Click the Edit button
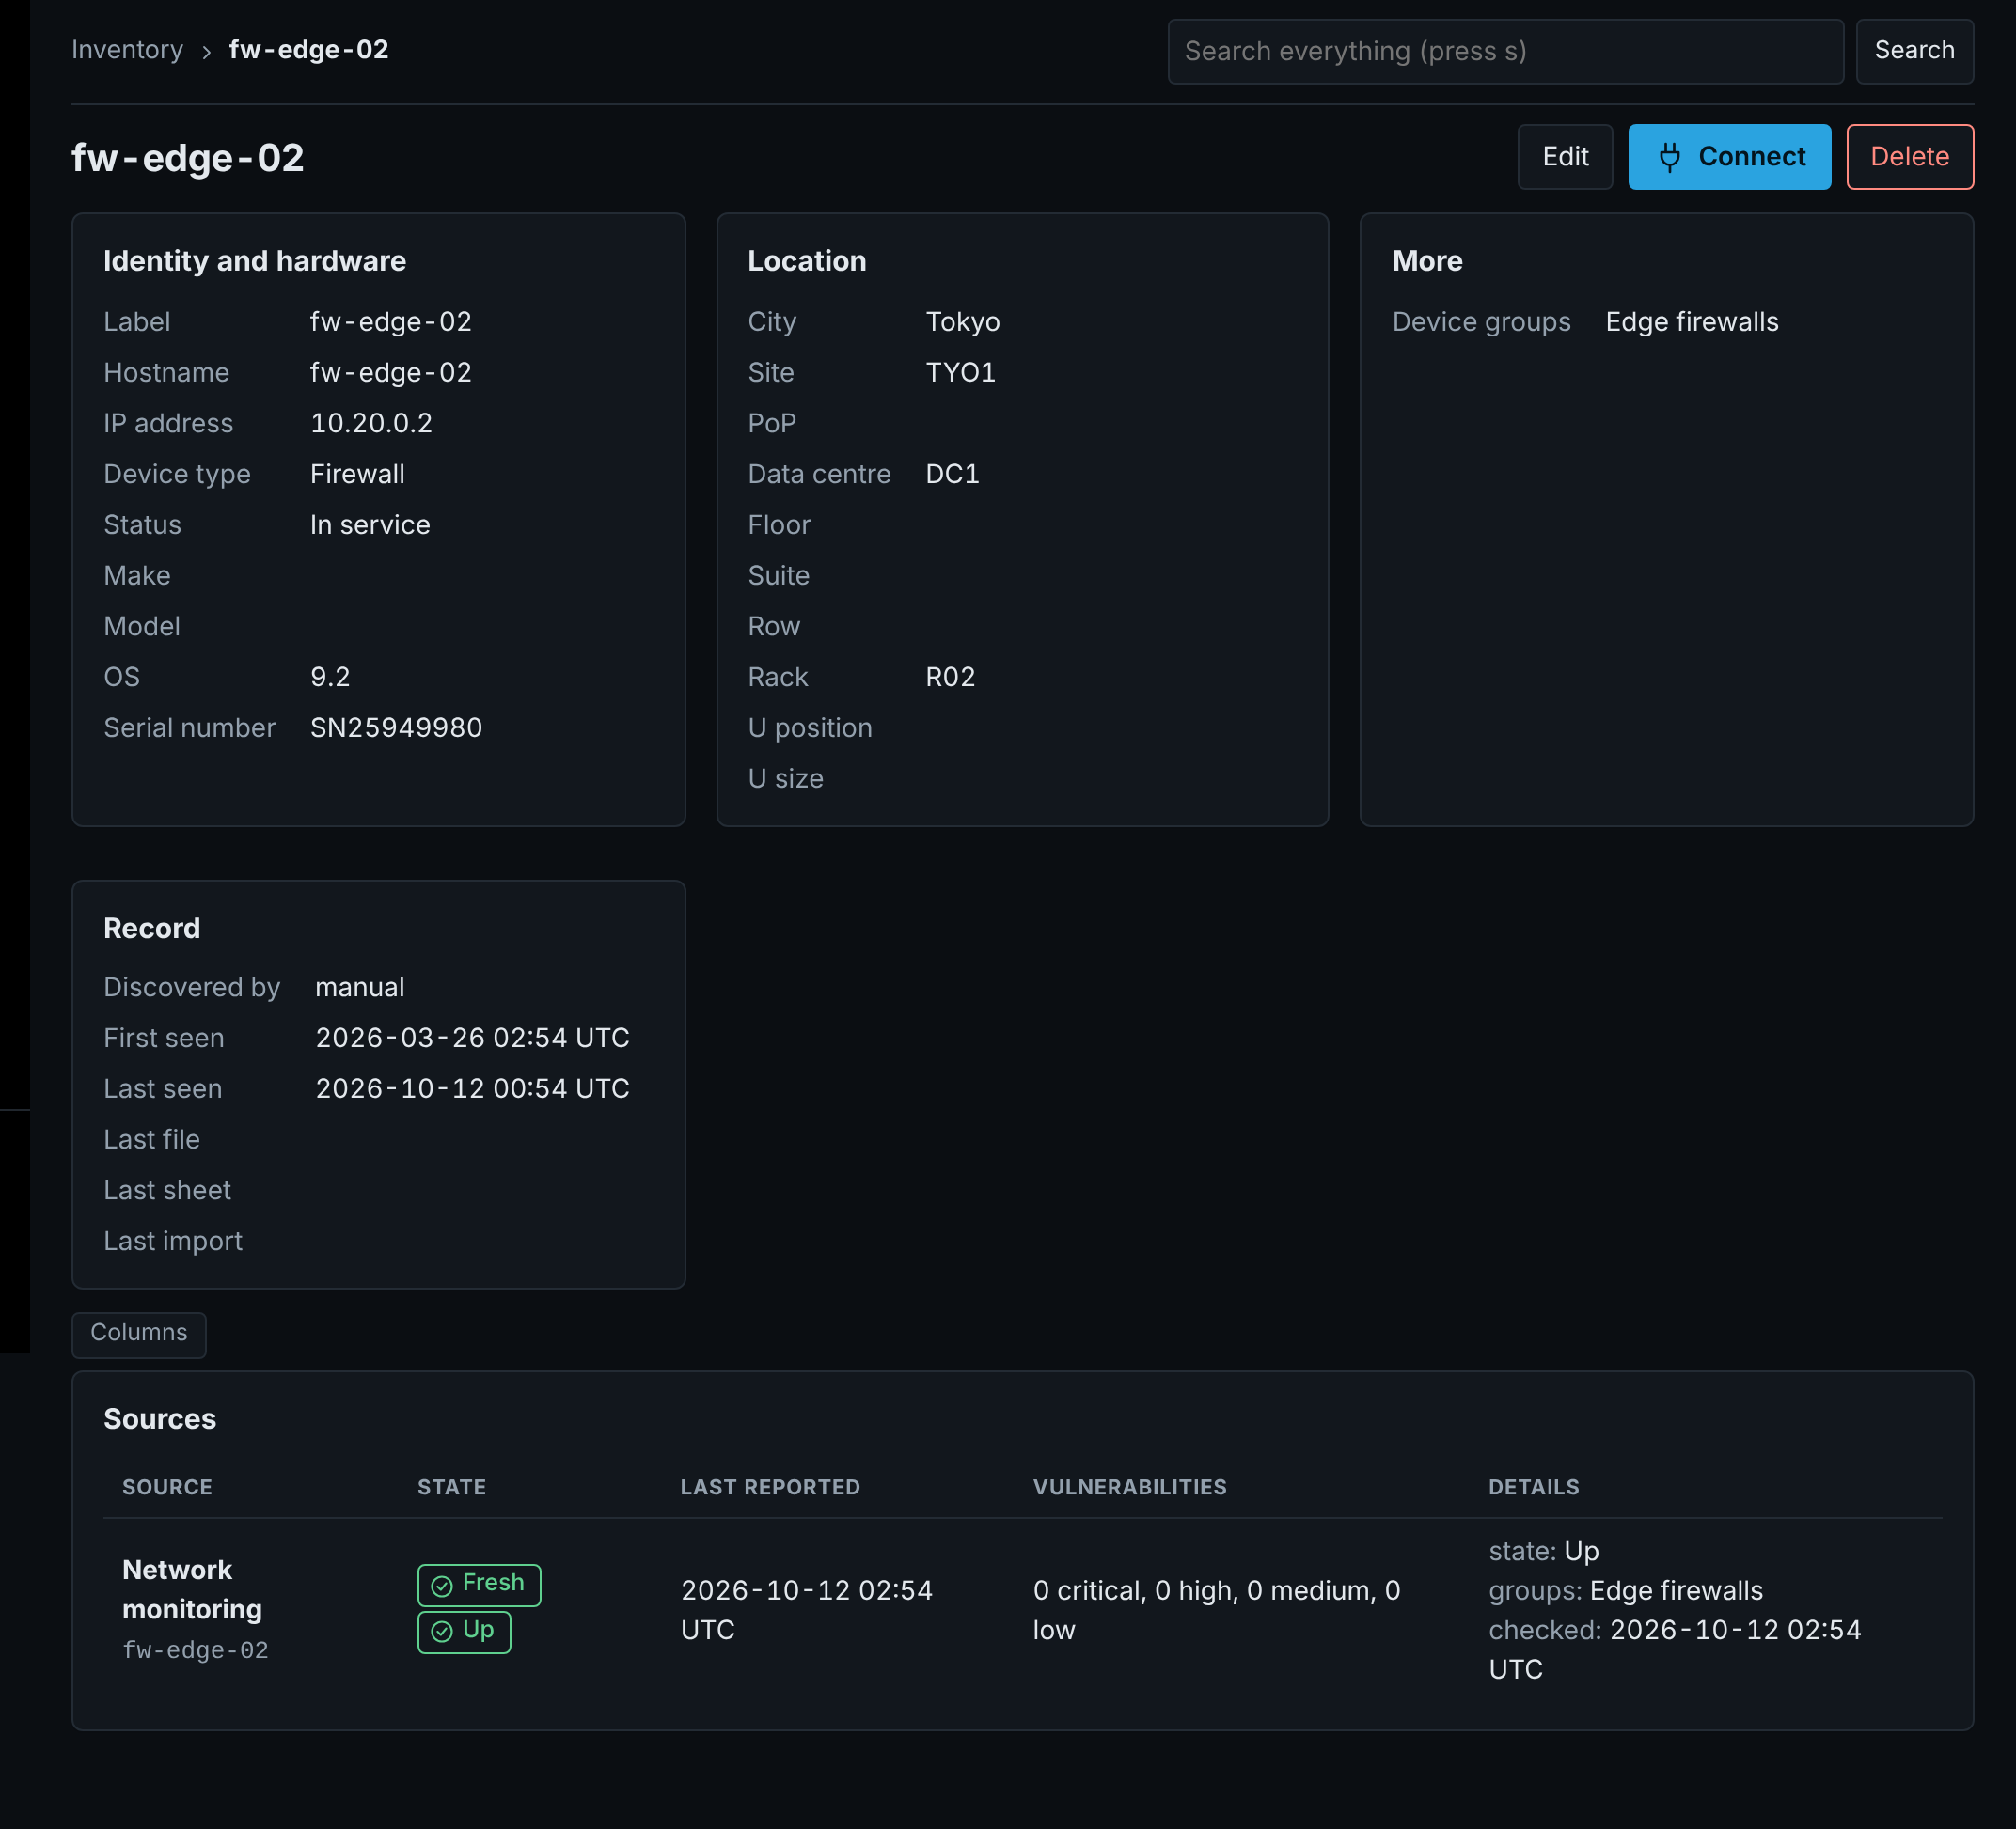 tap(1565, 157)
